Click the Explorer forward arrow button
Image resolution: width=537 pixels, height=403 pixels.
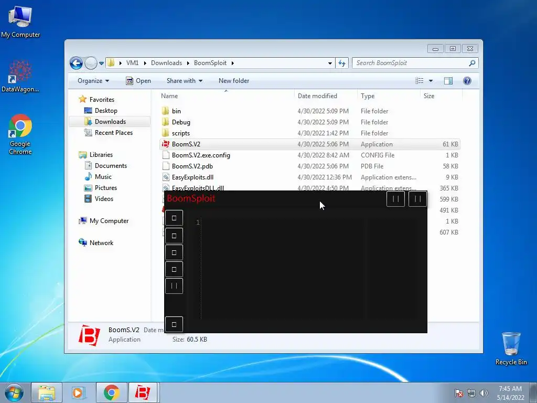pyautogui.click(x=90, y=63)
